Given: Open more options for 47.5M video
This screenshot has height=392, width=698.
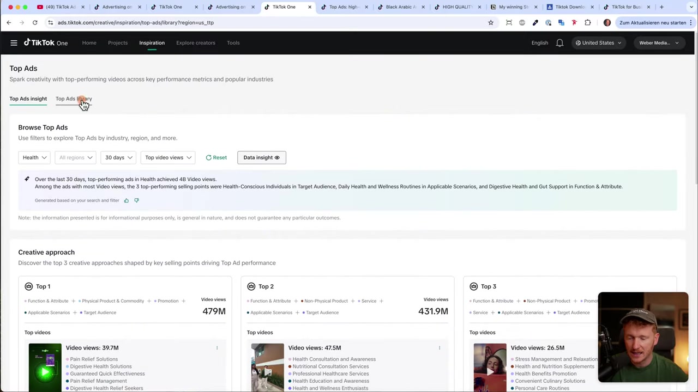Looking at the screenshot, I should pos(440,348).
